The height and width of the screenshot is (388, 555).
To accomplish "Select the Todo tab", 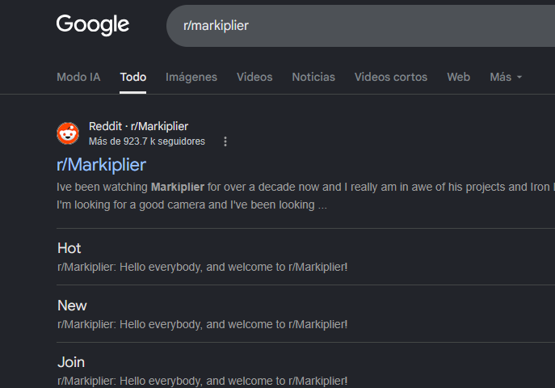I will click(x=133, y=77).
